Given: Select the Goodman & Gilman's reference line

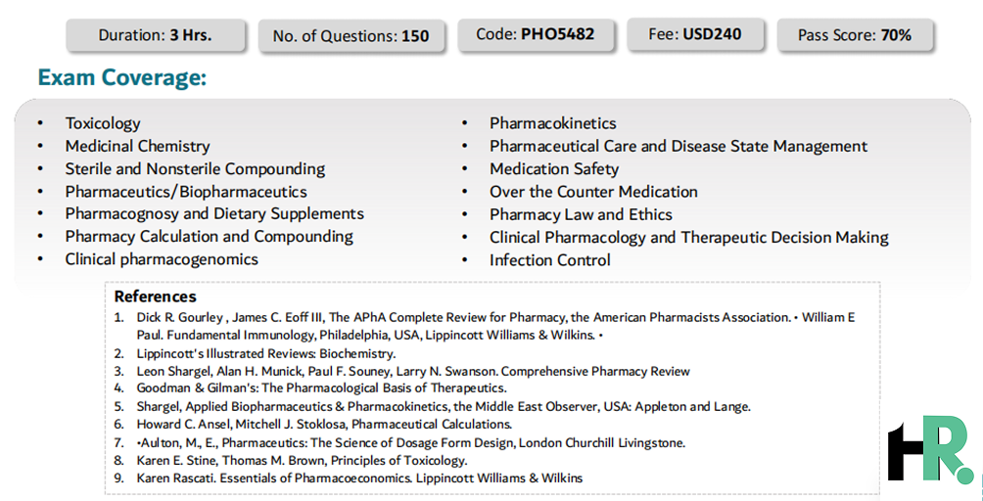Looking at the screenshot, I should point(321,388).
